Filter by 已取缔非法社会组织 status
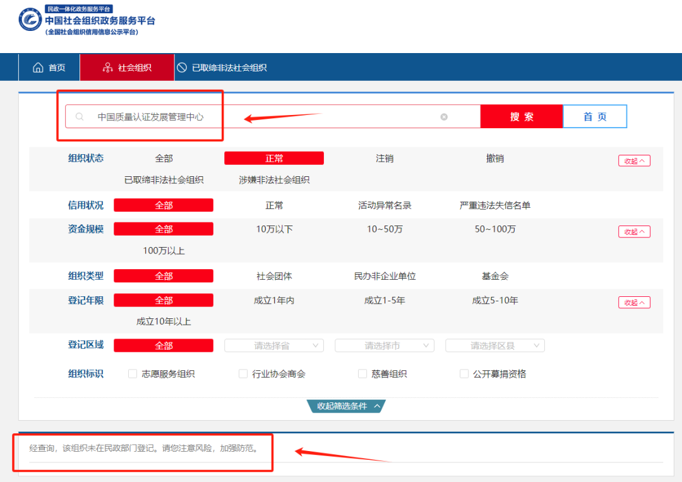This screenshot has width=682, height=482. point(164,180)
